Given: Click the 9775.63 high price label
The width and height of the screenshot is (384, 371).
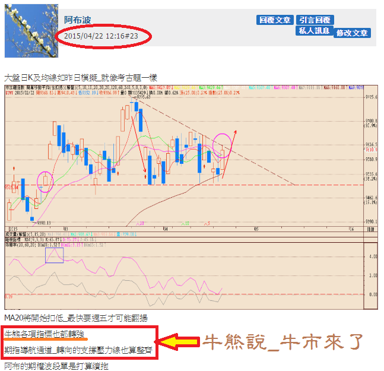Looking at the screenshot, I should tap(144, 98).
